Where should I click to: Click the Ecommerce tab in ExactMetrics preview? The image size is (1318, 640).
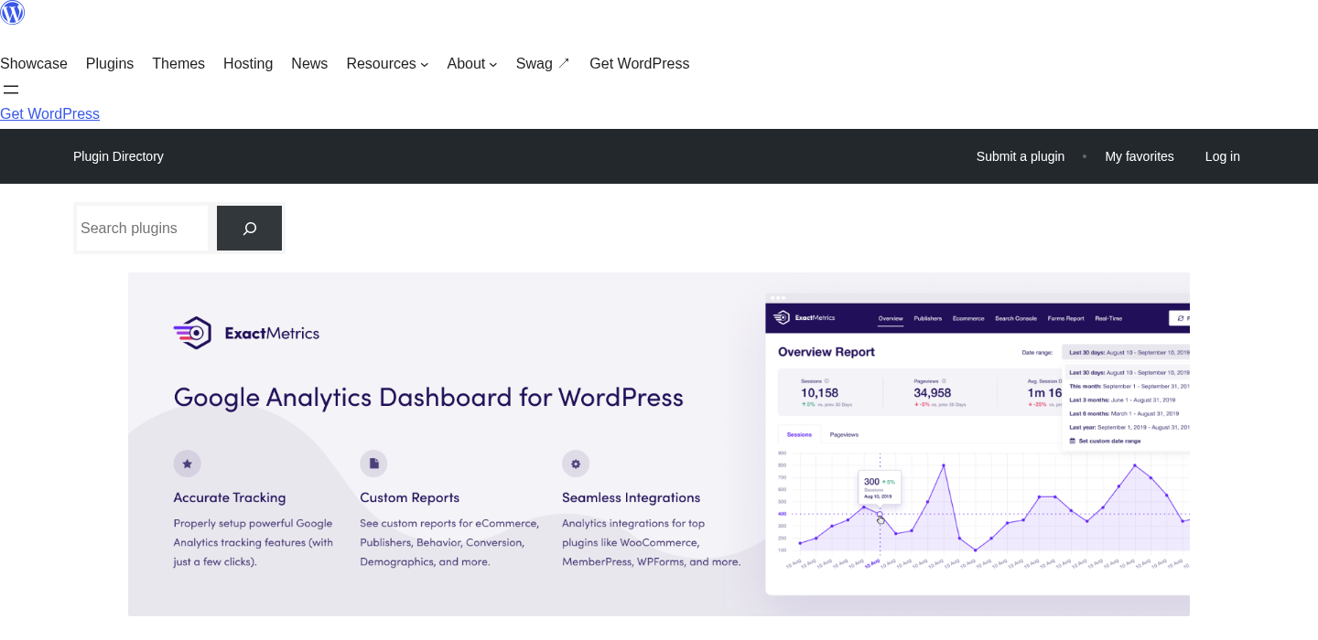tap(968, 318)
